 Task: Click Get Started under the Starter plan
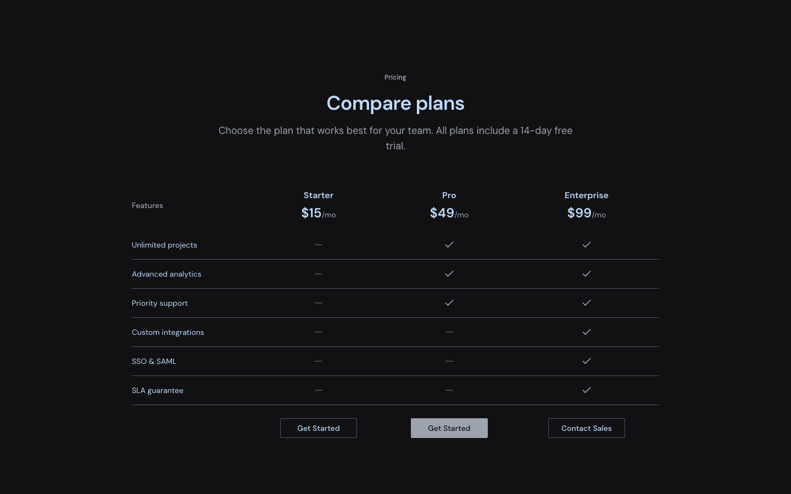coord(319,428)
